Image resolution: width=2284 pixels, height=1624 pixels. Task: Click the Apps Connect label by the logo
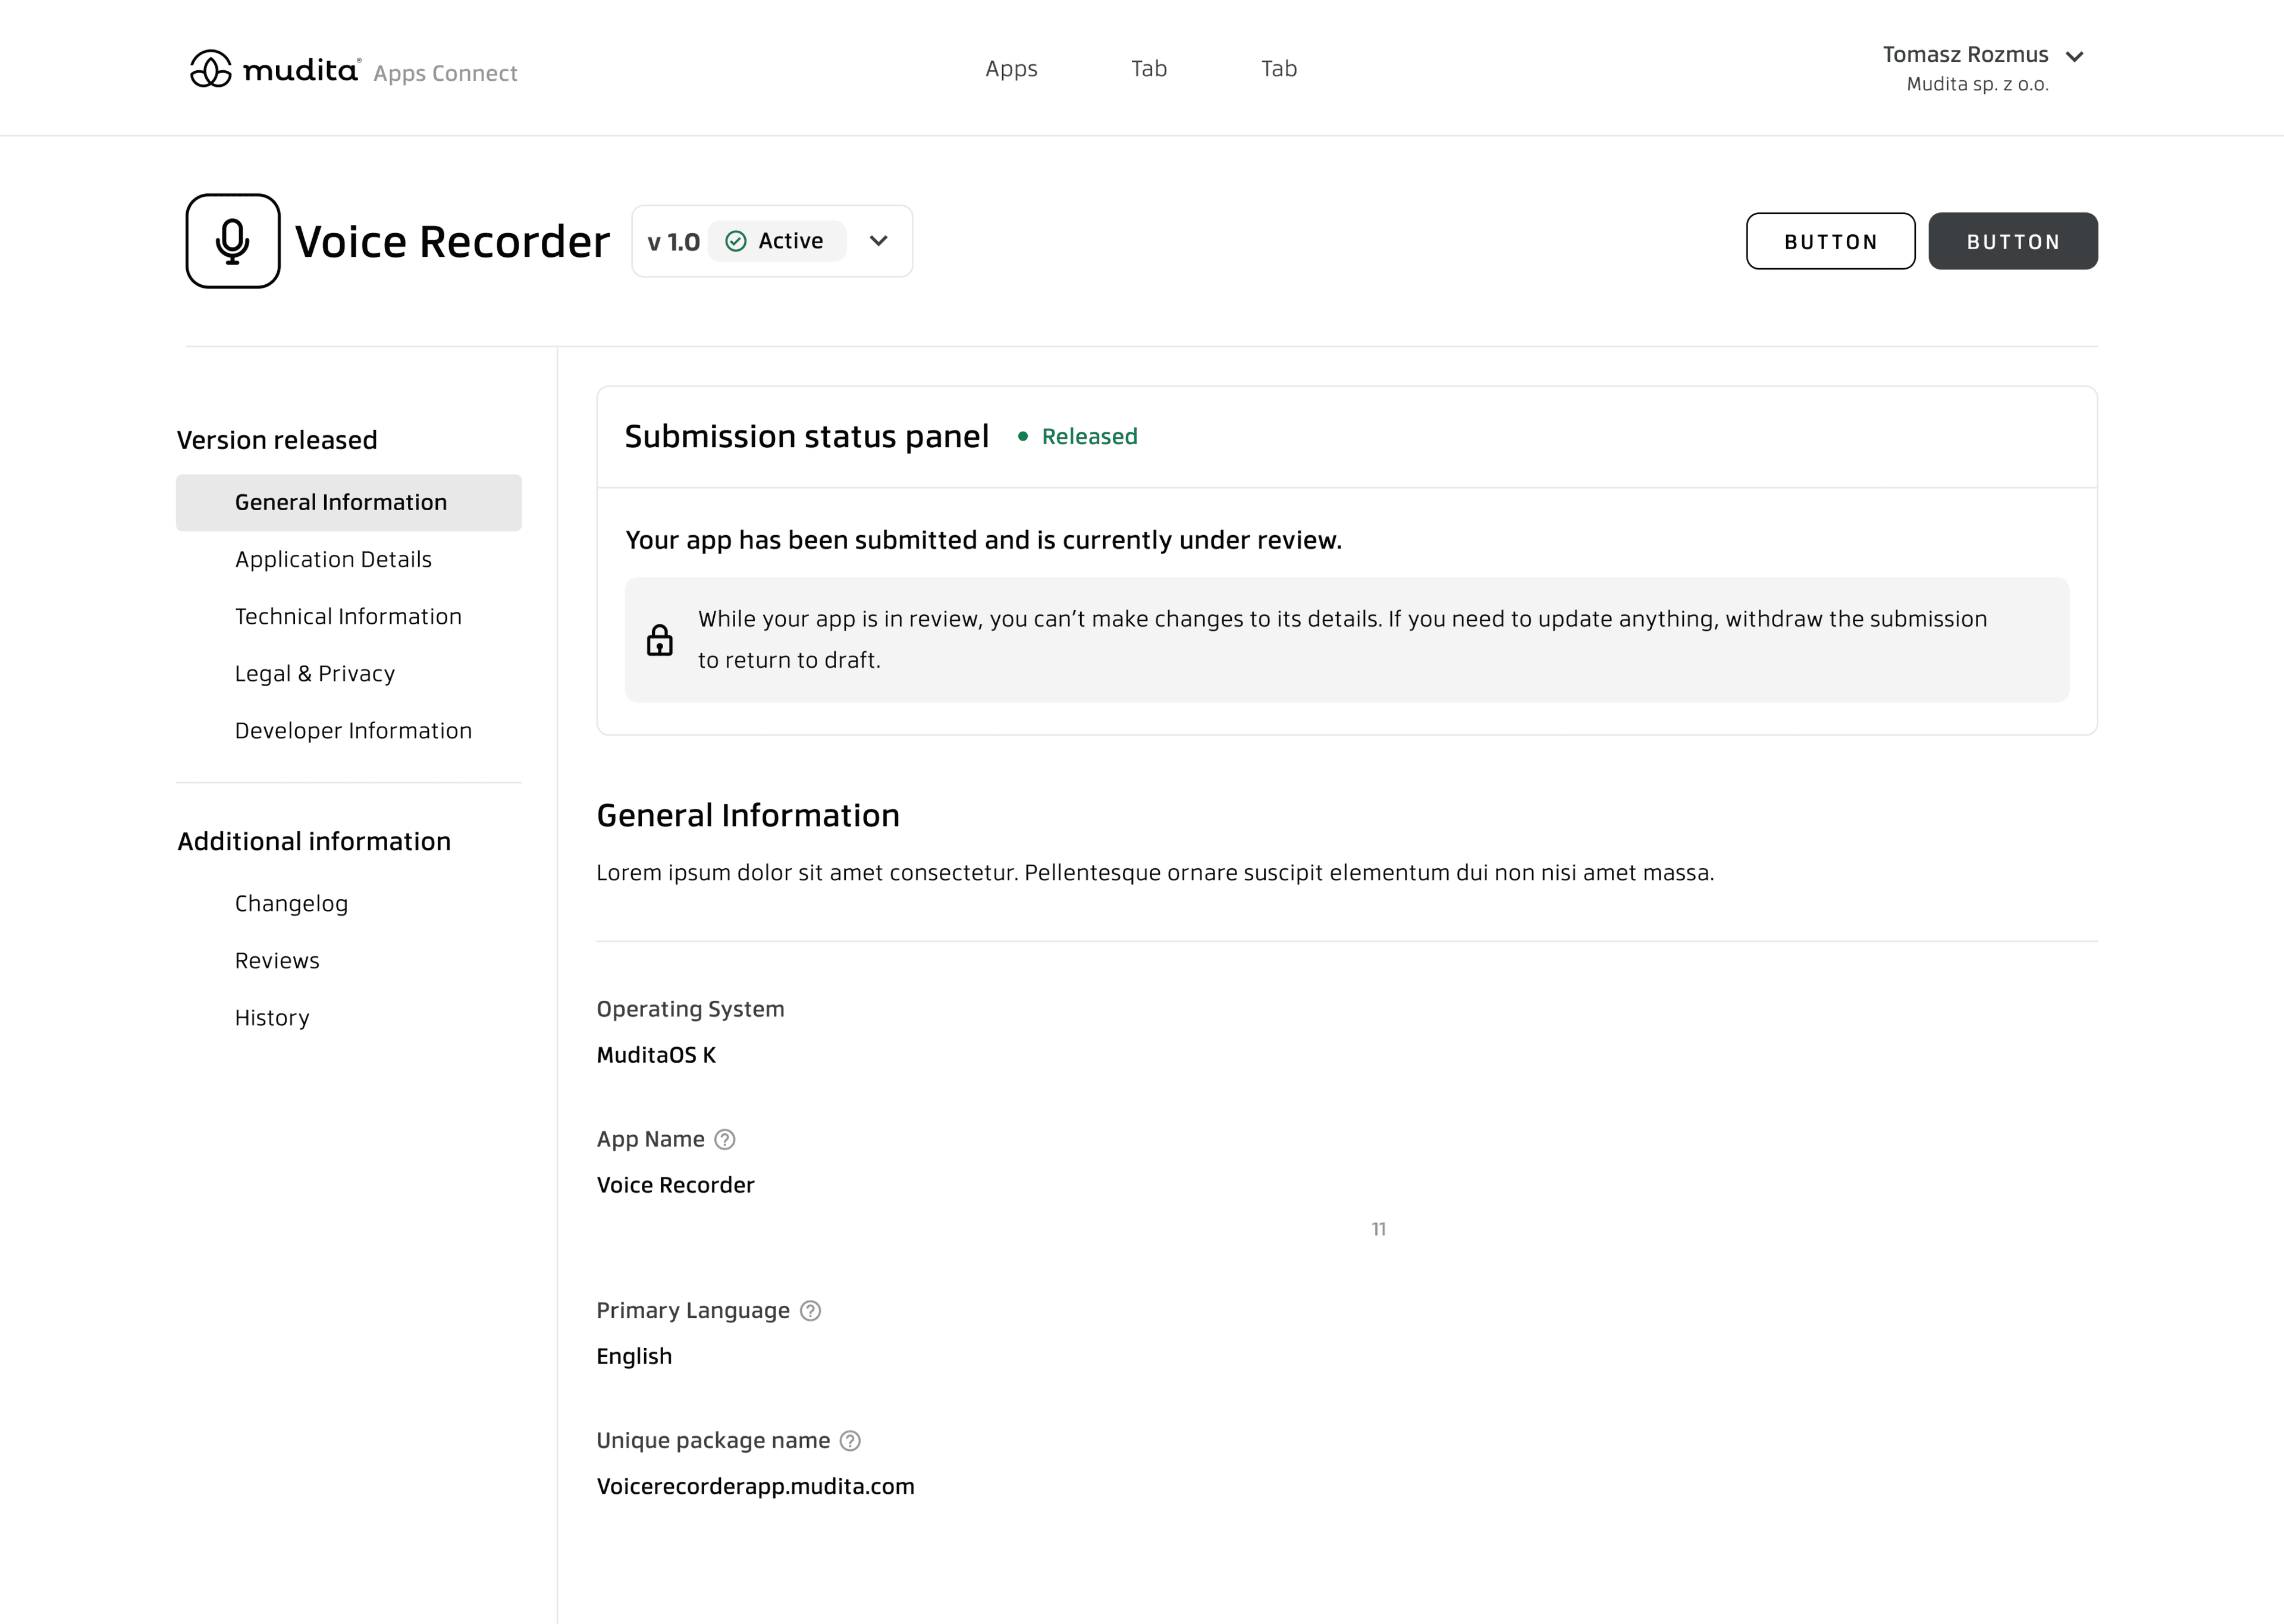(445, 73)
